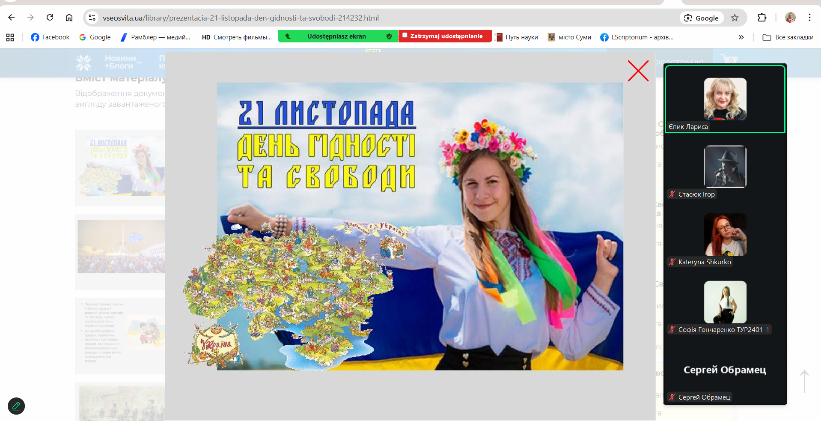Viewport: 821px width, 421px height.
Task: Open the browser home page
Action: [69, 18]
